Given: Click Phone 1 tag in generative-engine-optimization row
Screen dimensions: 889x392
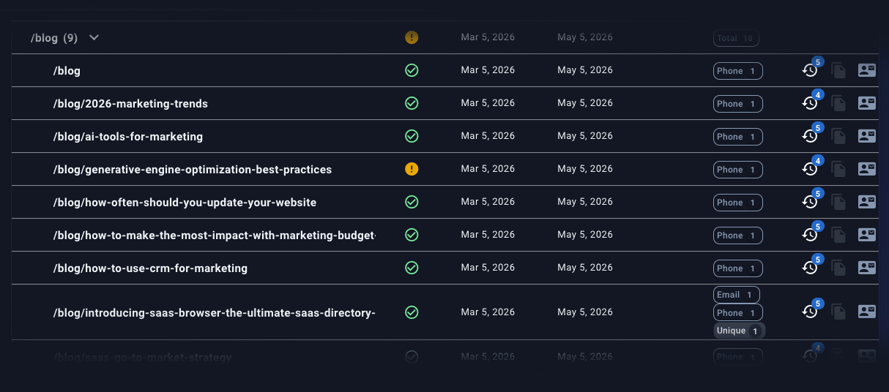Looking at the screenshot, I should click(x=738, y=170).
